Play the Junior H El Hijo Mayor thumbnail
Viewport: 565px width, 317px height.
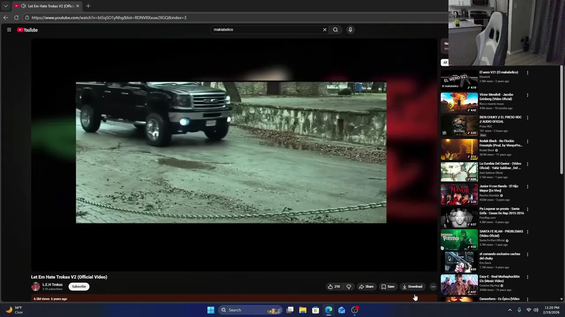tap(459, 194)
